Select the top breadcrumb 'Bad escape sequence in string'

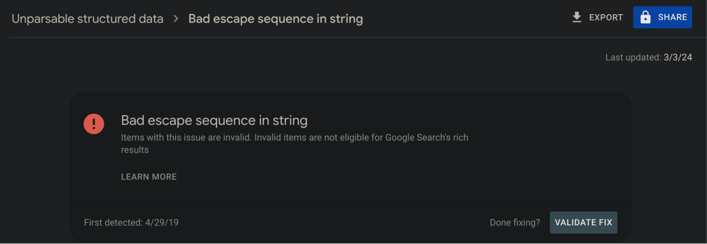pyautogui.click(x=276, y=19)
